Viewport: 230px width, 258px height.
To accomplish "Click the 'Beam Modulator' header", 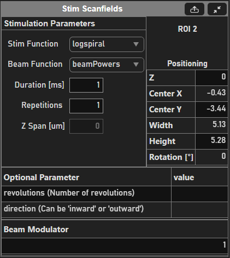I will tap(36, 230).
